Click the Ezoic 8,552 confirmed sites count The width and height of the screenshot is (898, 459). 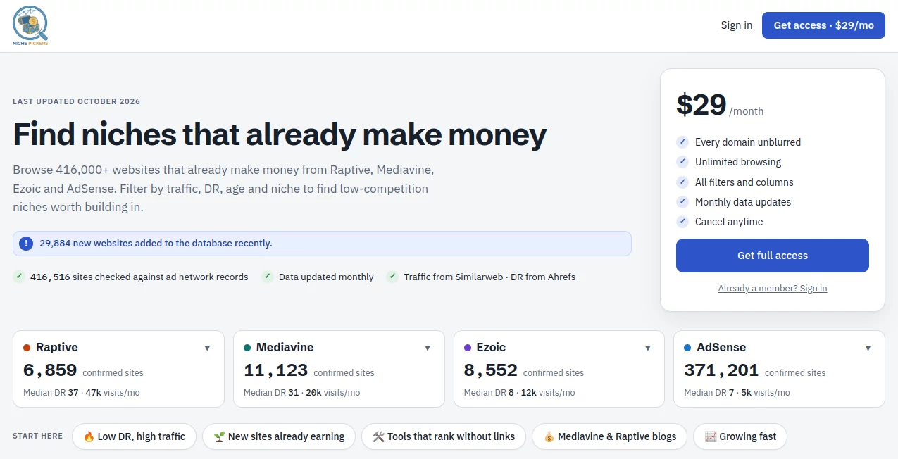(x=524, y=370)
